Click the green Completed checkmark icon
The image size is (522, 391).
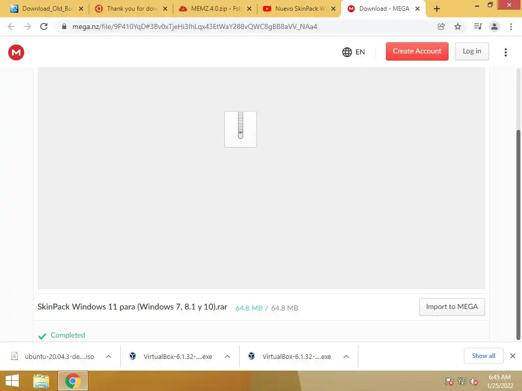pos(42,336)
